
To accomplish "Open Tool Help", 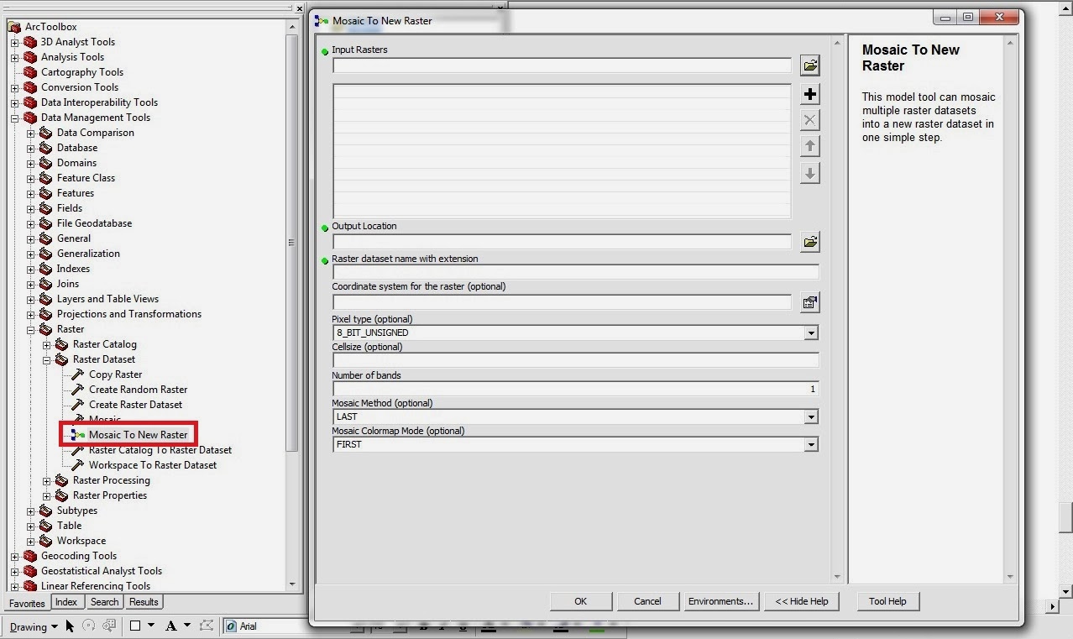I will click(x=887, y=601).
